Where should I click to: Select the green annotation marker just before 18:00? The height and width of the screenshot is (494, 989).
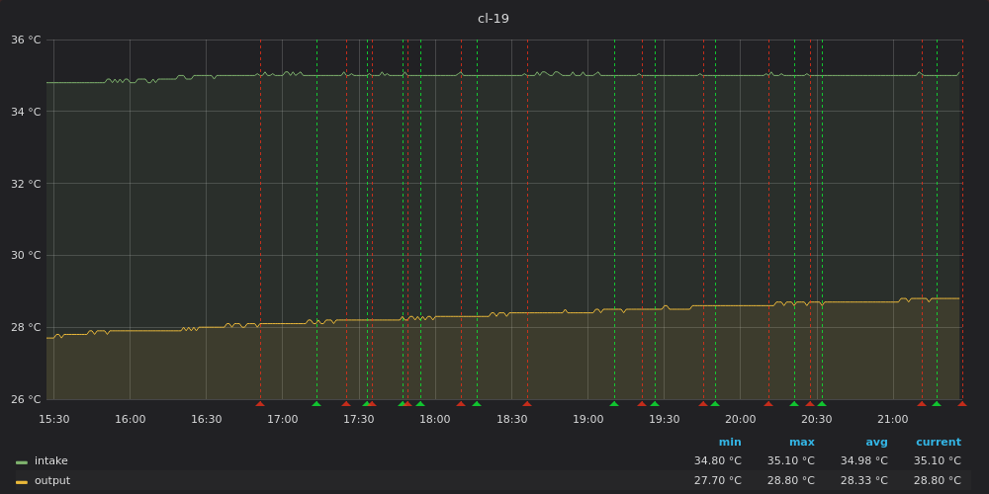pyautogui.click(x=419, y=403)
